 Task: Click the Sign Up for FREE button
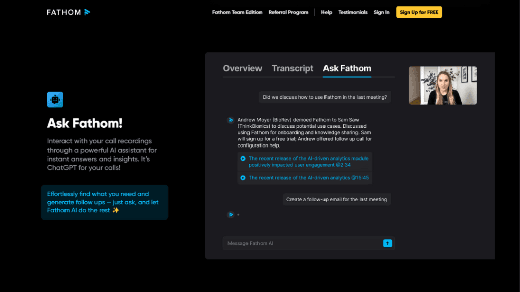tap(419, 12)
